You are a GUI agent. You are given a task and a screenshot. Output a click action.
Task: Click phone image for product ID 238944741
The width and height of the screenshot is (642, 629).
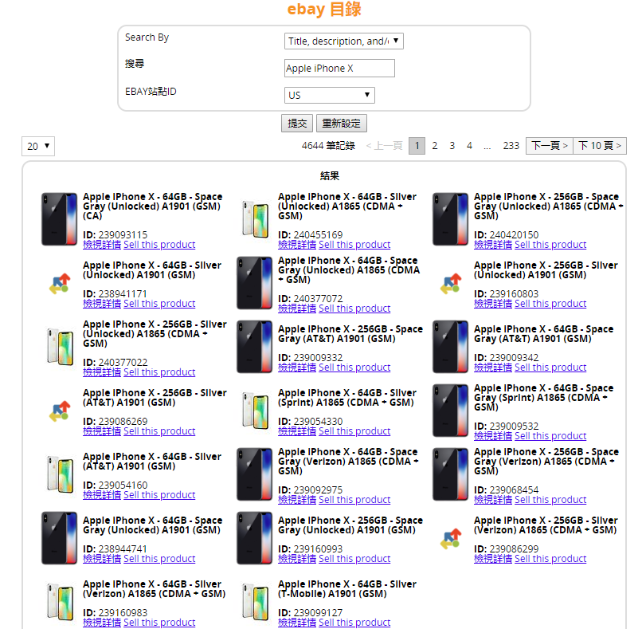[x=60, y=538]
